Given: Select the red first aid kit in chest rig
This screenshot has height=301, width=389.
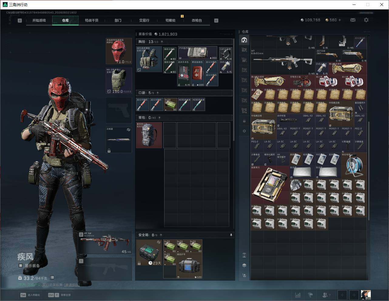Looking at the screenshot, I should [x=198, y=73].
